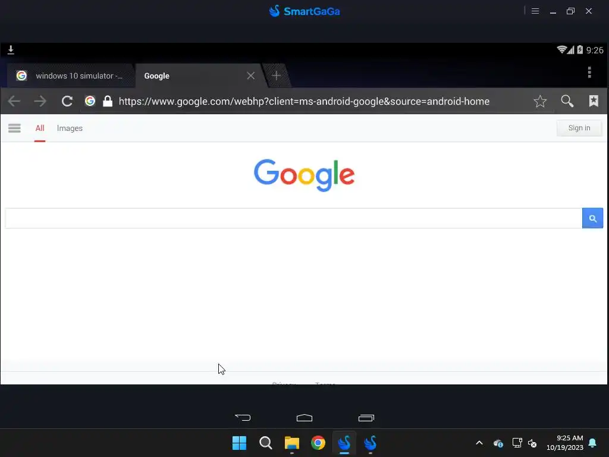
Task: Open Google Chrome from the taskbar
Action: pyautogui.click(x=318, y=443)
